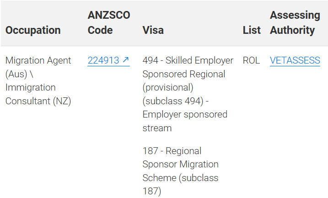328x198 pixels.
Task: Click the Assessing Authority column header
Action: pyautogui.click(x=295, y=23)
